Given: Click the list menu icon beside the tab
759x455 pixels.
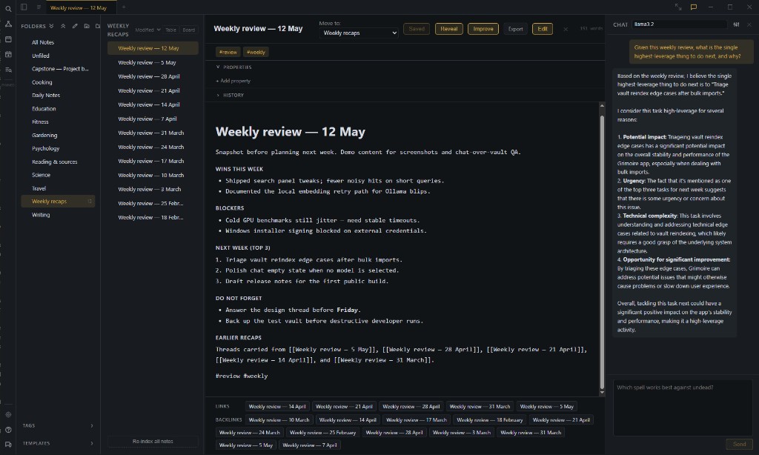Looking at the screenshot, I should (x=39, y=7).
